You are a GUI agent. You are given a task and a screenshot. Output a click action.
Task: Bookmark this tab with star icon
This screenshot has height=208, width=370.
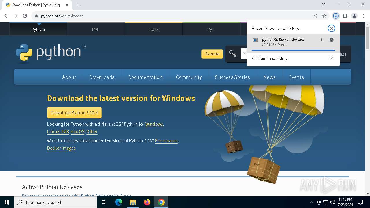pyautogui.click(x=324, y=16)
